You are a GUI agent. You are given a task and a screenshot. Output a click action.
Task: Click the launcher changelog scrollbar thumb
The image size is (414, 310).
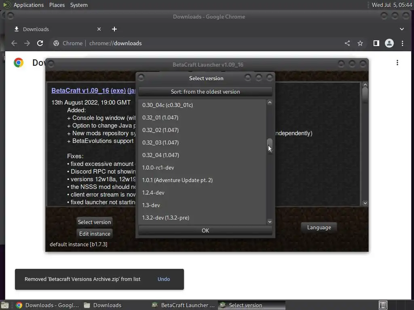pos(365,95)
